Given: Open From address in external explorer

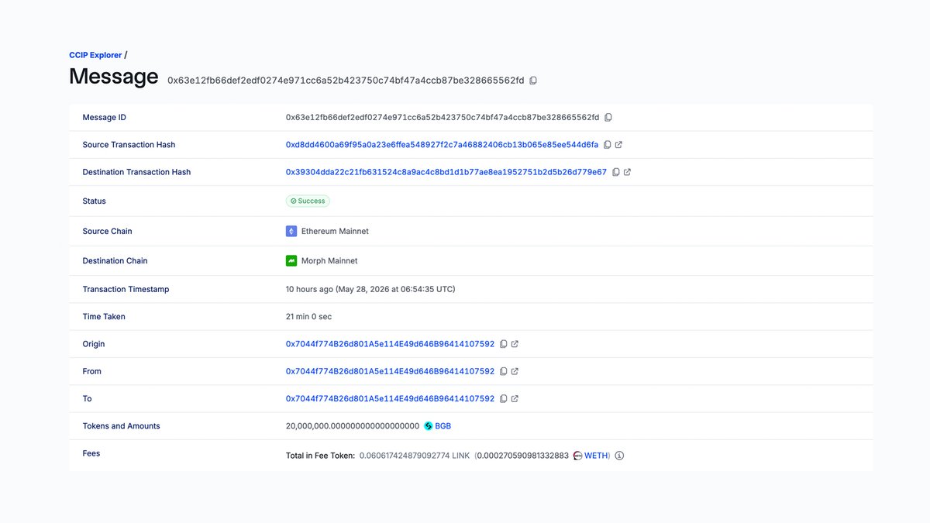Looking at the screenshot, I should coord(515,371).
